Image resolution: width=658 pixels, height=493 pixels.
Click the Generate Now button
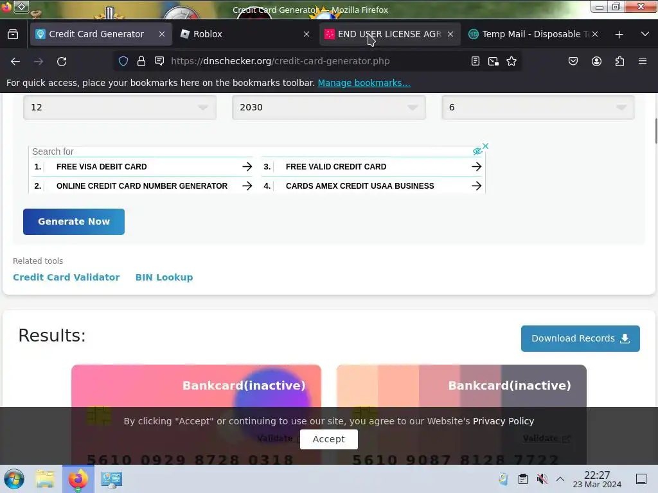point(74,221)
